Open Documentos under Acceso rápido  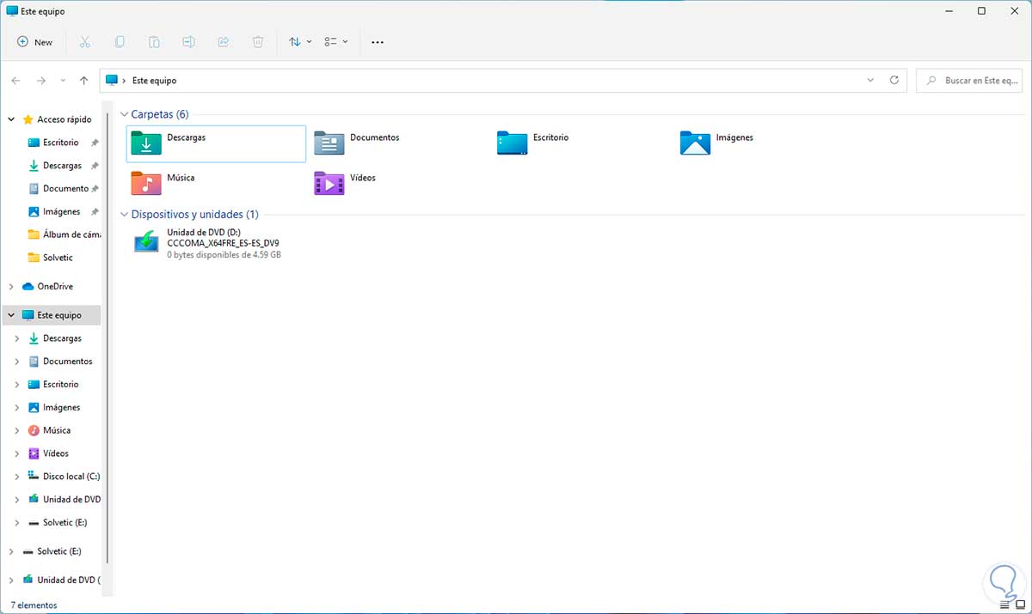[x=65, y=189]
